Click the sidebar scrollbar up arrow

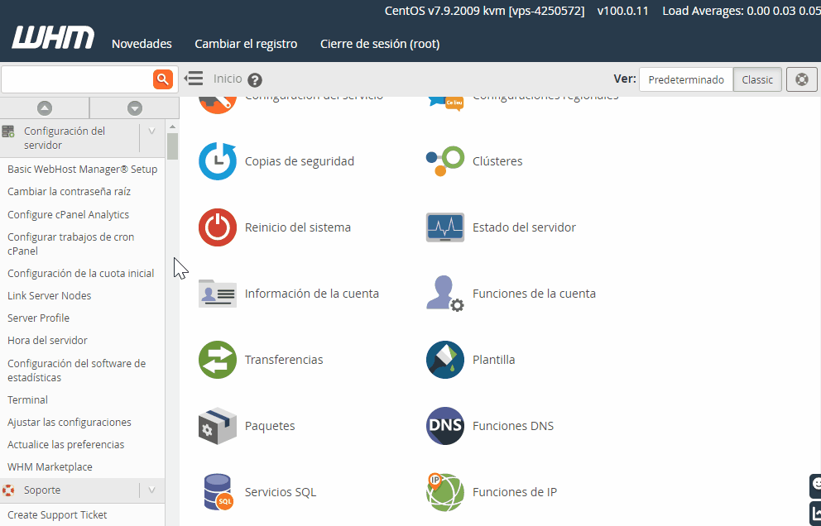(172, 127)
